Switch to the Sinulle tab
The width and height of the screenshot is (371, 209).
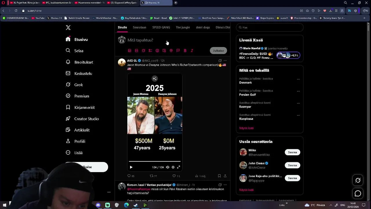(x=122, y=27)
